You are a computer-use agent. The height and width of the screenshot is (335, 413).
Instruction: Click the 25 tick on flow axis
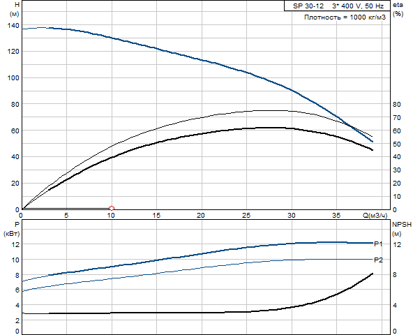(x=246, y=216)
